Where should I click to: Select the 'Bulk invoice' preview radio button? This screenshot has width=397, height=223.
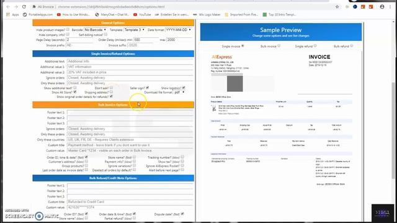pyautogui.click(x=279, y=46)
